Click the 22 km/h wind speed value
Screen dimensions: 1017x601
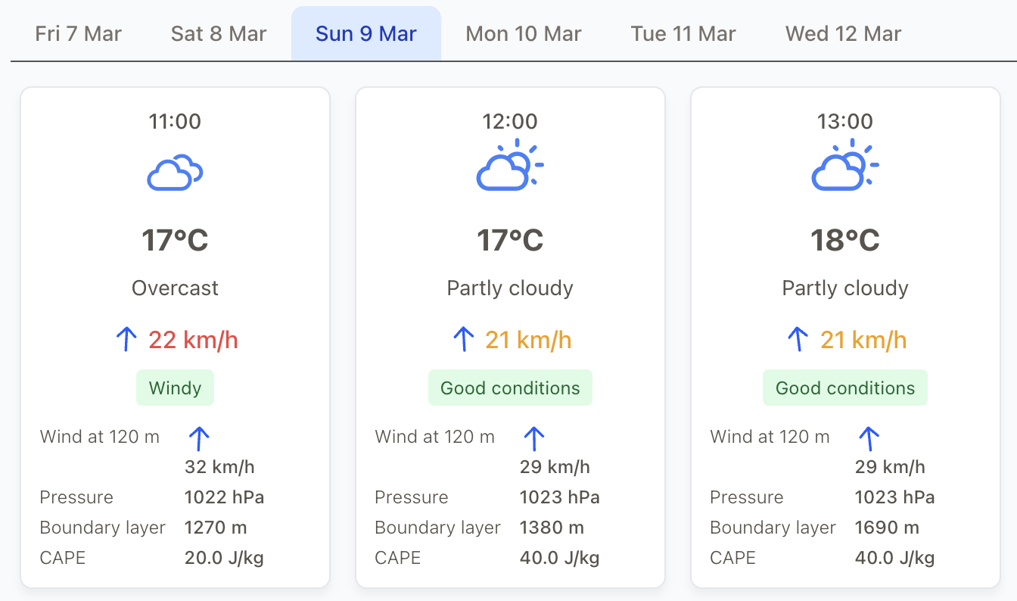[x=193, y=340]
